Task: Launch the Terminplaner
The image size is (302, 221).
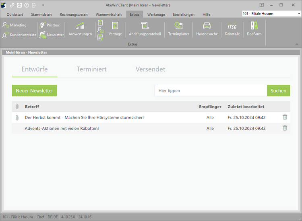Action: point(178,28)
